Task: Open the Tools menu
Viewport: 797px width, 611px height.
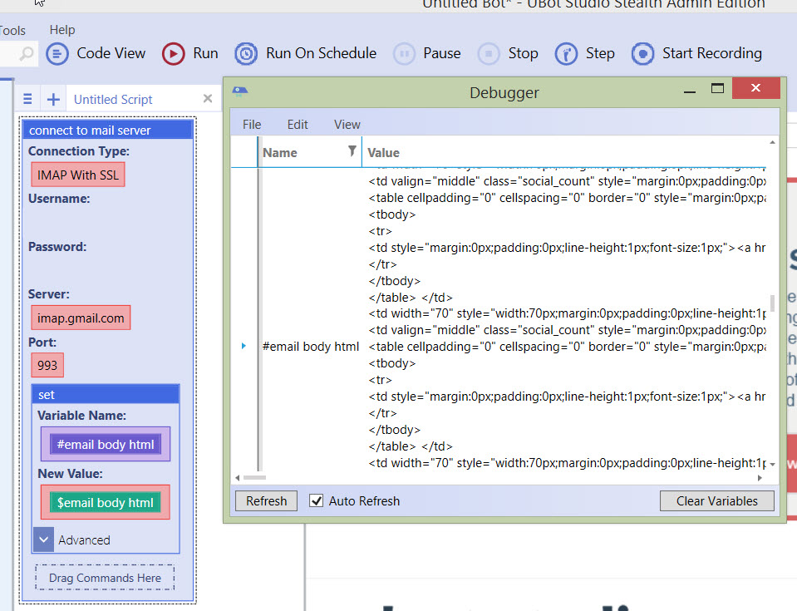Action: (12, 31)
